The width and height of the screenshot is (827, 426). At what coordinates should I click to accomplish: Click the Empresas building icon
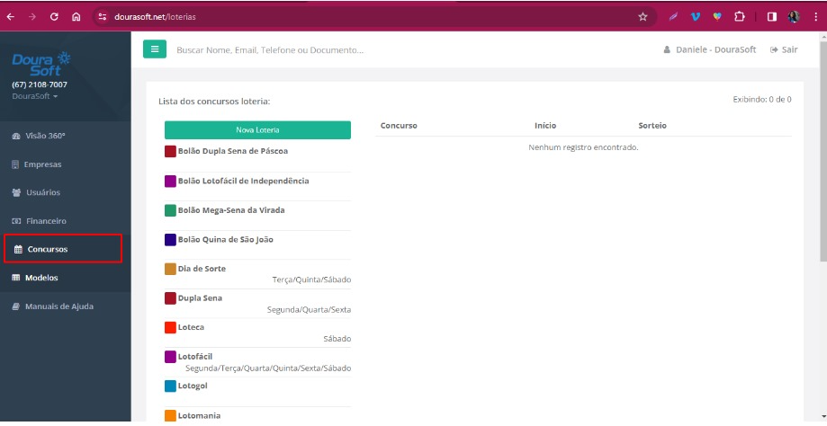[16, 164]
